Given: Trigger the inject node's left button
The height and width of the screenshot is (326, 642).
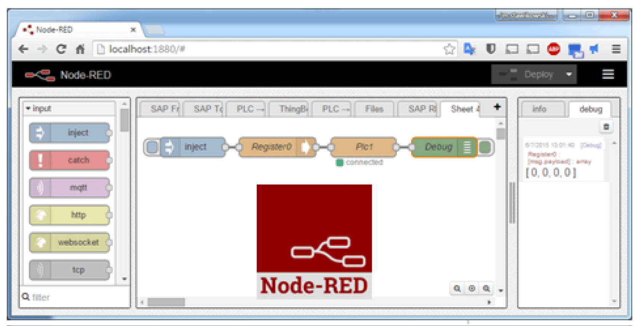Looking at the screenshot, I should [152, 147].
